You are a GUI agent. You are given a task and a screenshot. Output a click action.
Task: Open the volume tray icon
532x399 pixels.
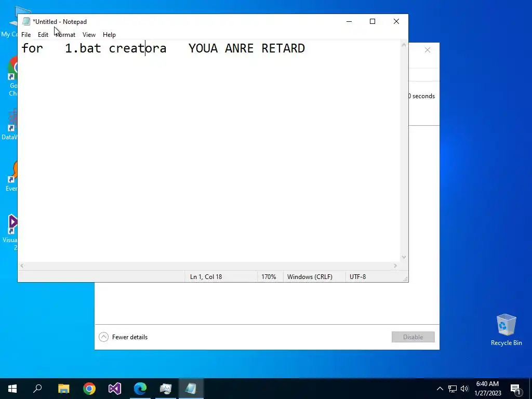pyautogui.click(x=464, y=389)
